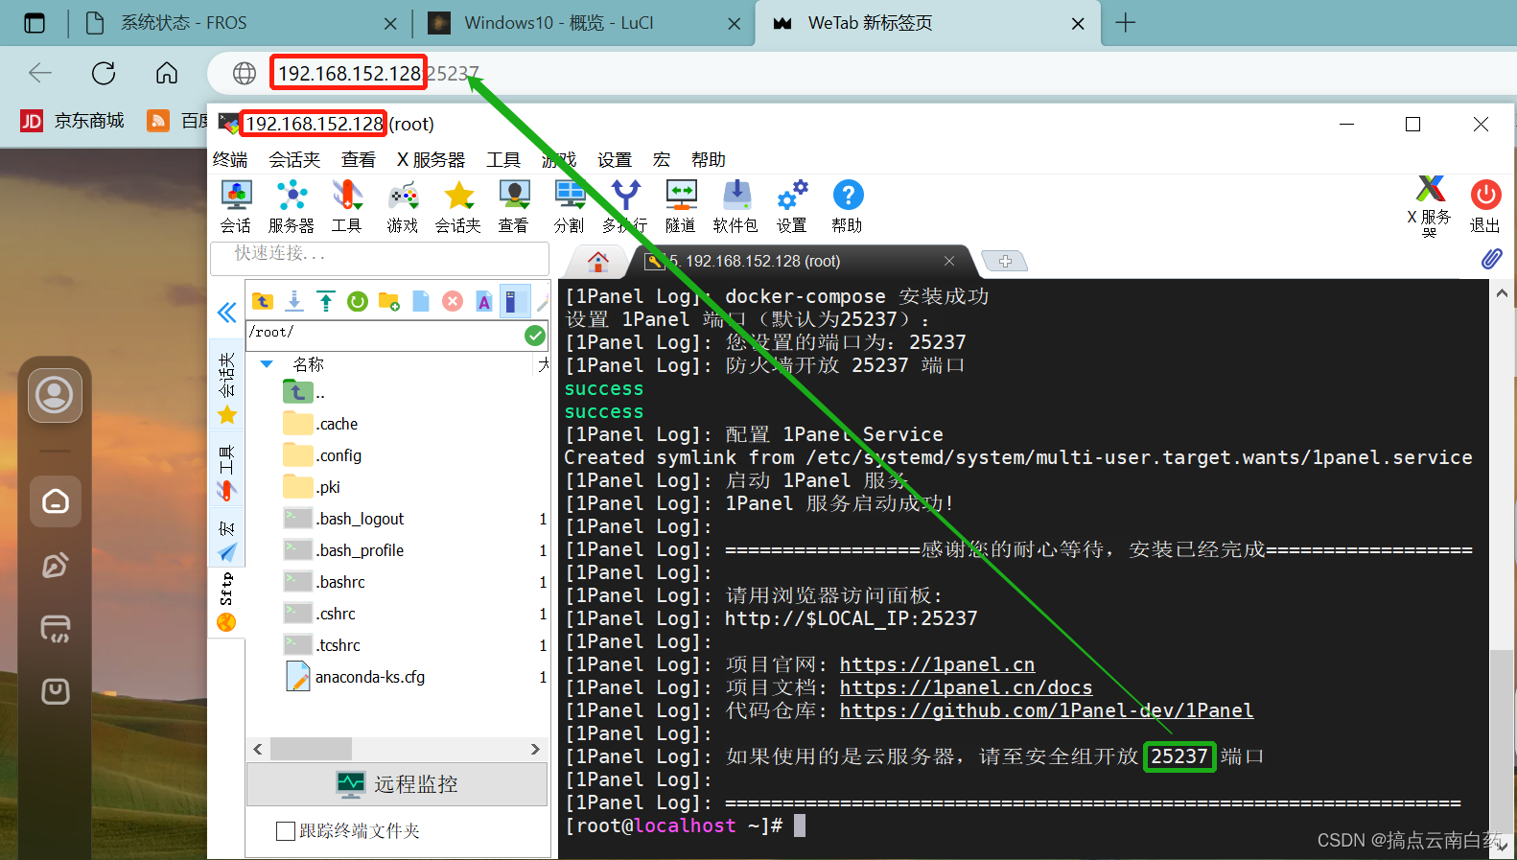Click the red 退出 (Exit) power icon

coord(1485,196)
